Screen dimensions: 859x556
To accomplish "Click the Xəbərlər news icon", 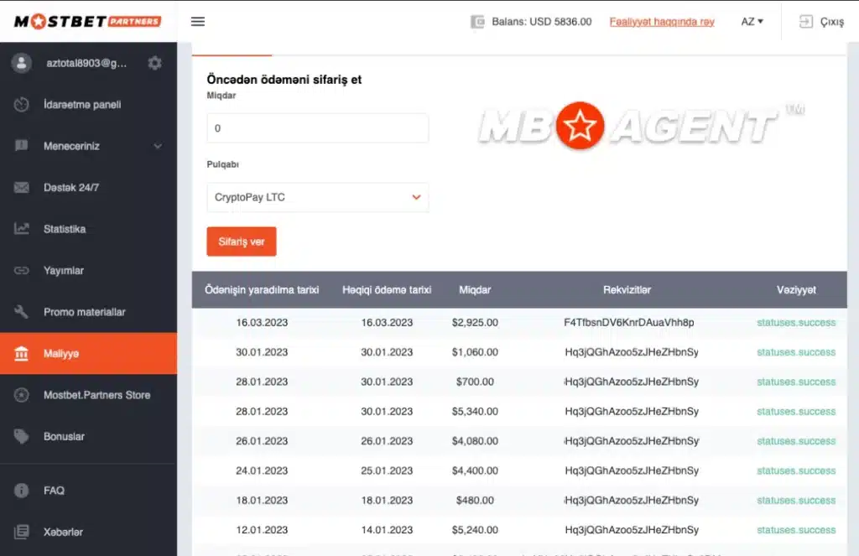I will pos(21,532).
